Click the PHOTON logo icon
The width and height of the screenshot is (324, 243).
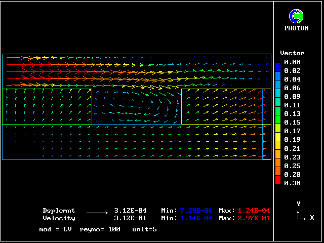(296, 16)
